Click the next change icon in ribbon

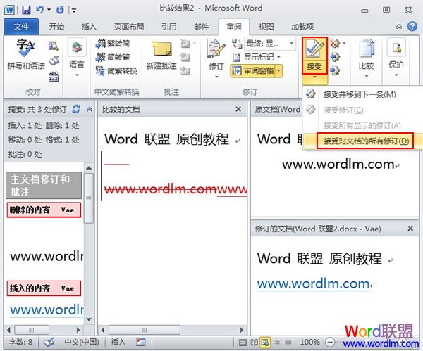click(x=334, y=71)
